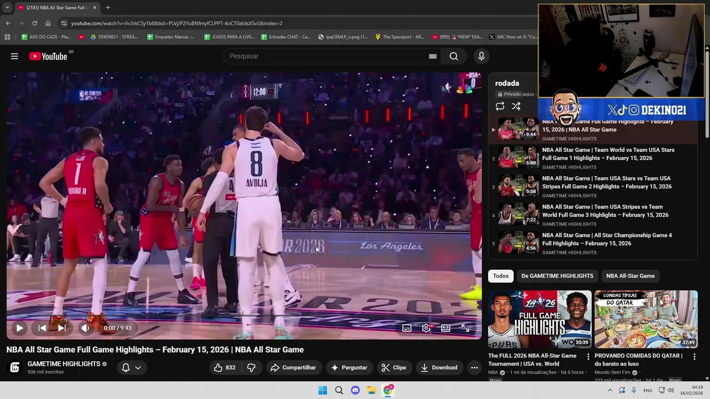710x399 pixels.
Task: Toggle playlist loop
Action: point(500,106)
